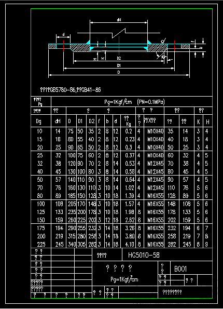This screenshot has width=223, height=309.
Task: Click weight value 1.57
Action: pos(130,204)
